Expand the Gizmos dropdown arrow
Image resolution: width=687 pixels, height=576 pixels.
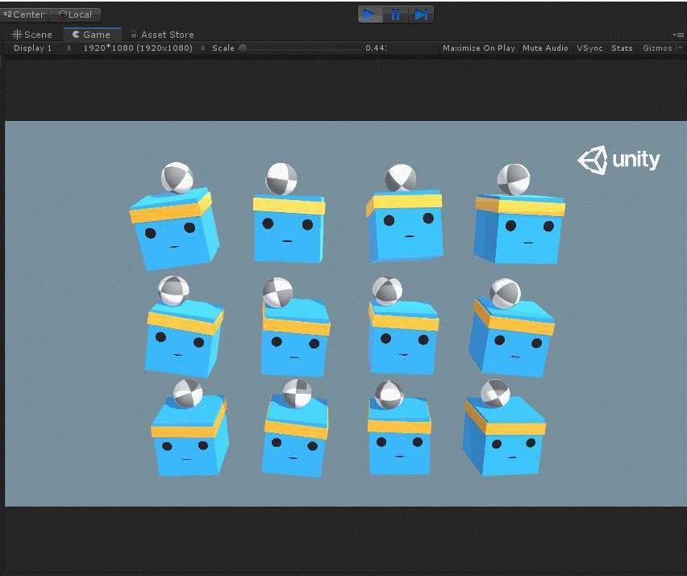(x=680, y=48)
